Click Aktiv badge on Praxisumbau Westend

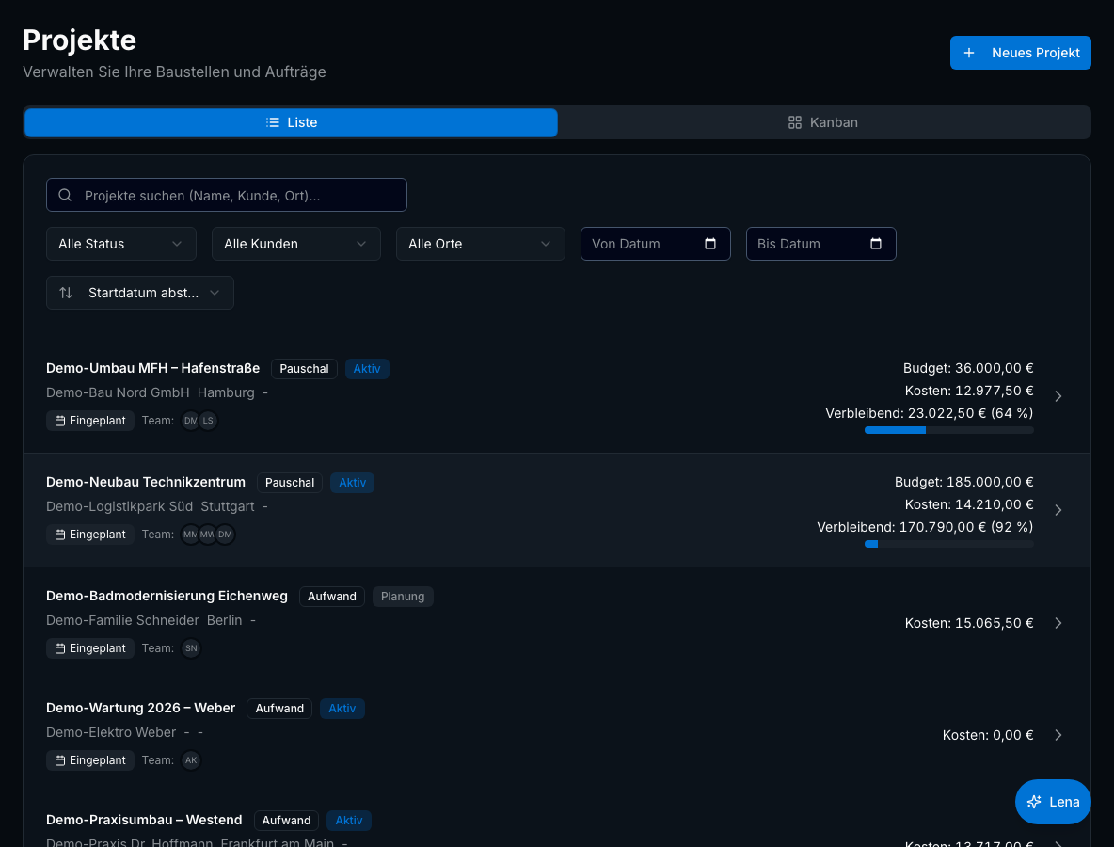349,821
